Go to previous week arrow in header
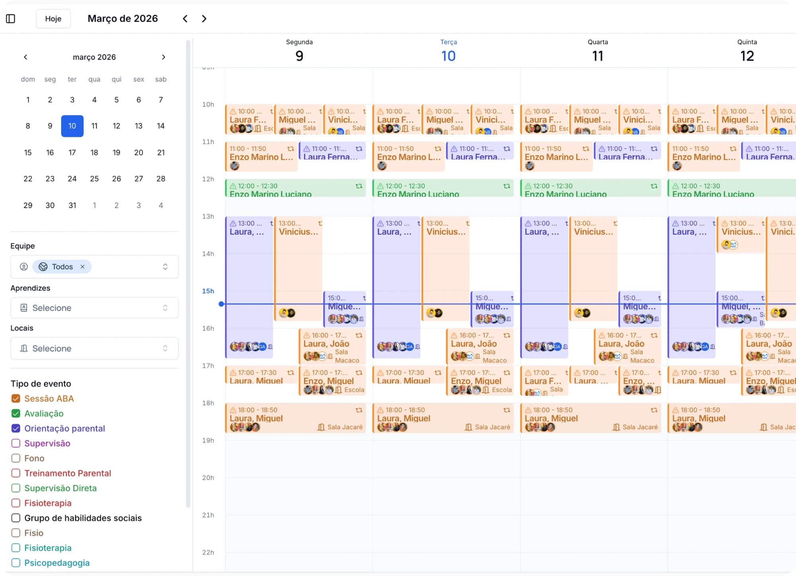Image resolution: width=796 pixels, height=576 pixels. tap(185, 19)
